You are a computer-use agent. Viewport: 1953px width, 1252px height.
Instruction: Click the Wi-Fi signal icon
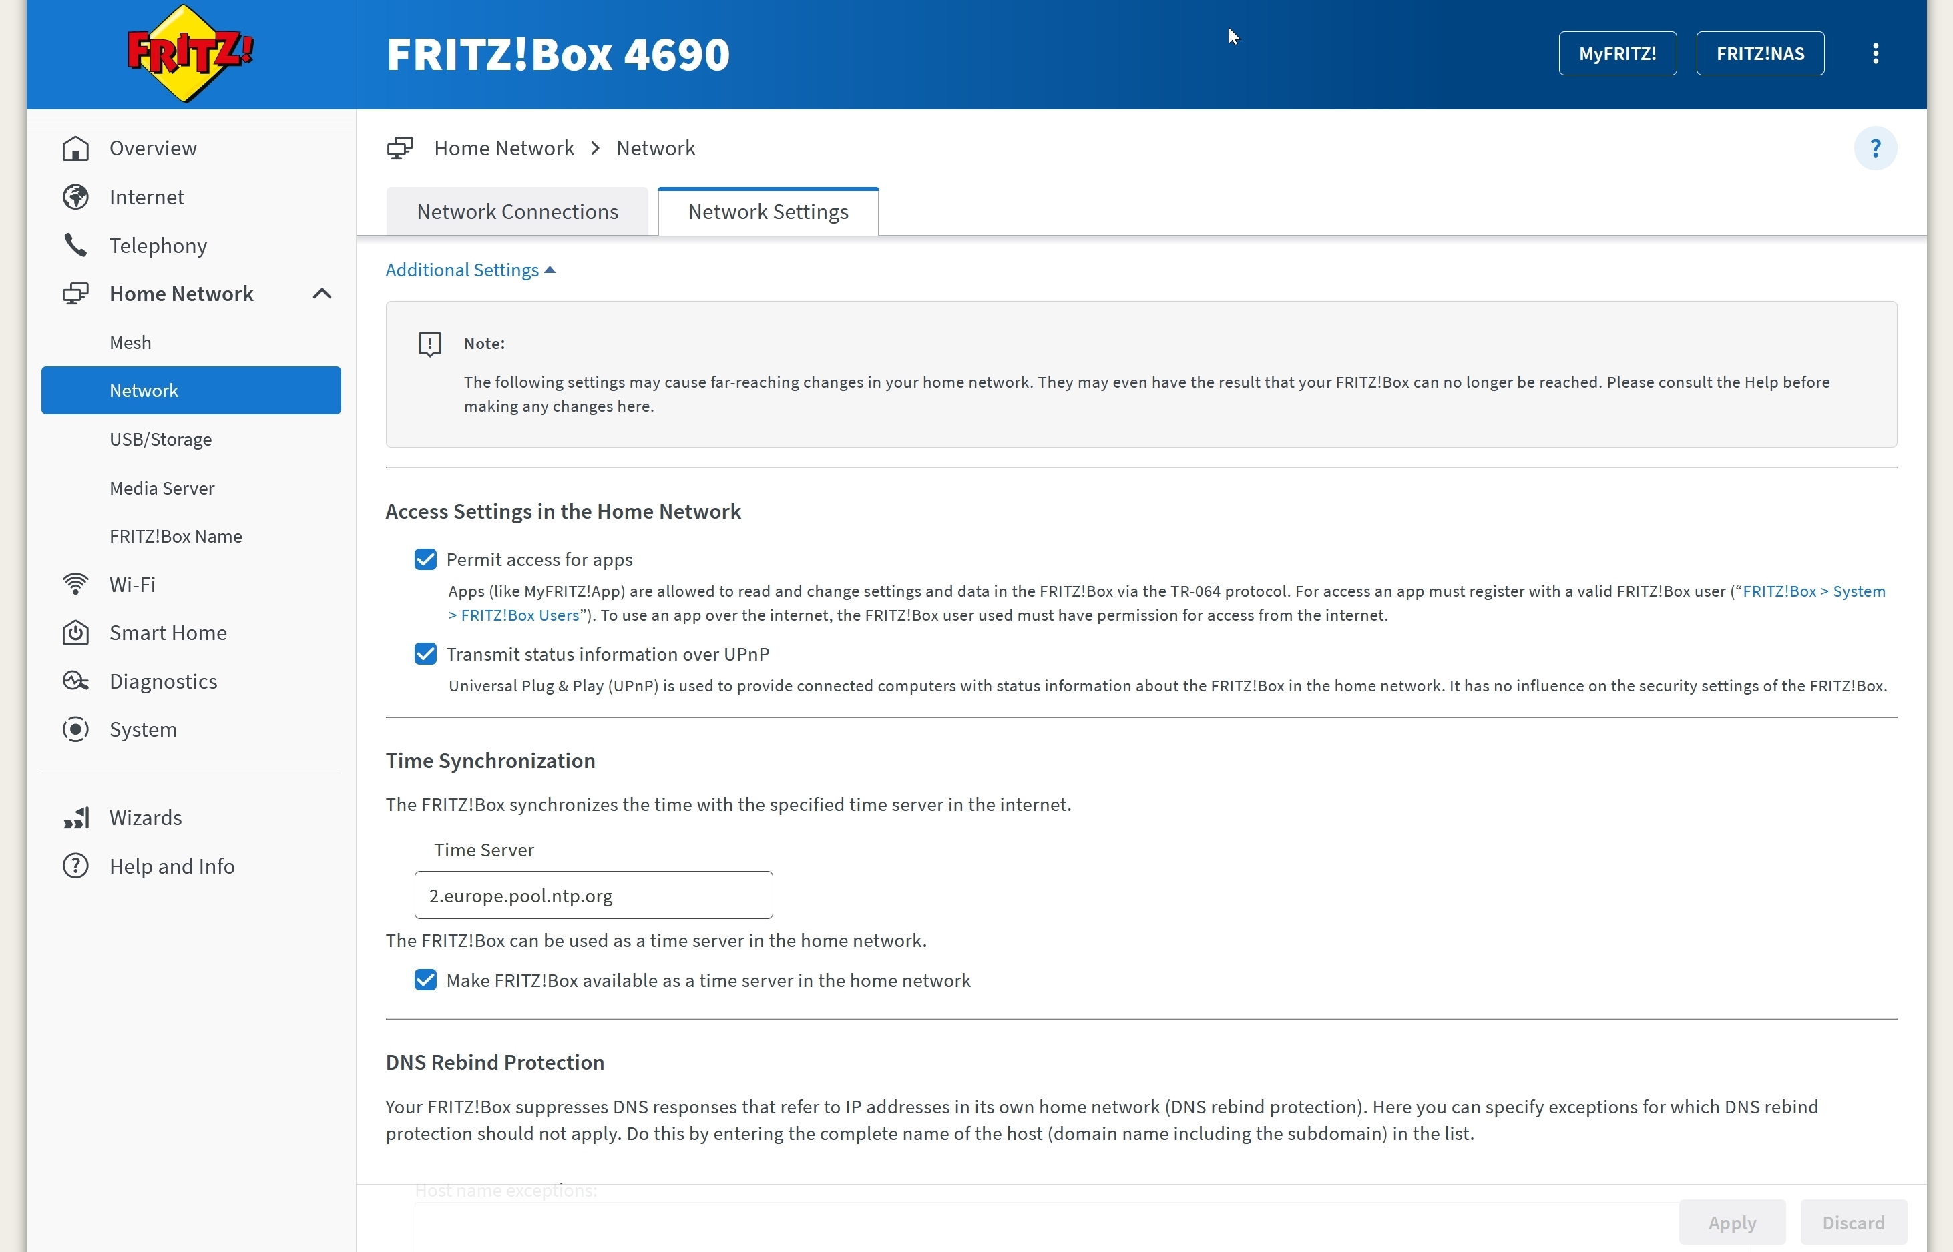75,585
